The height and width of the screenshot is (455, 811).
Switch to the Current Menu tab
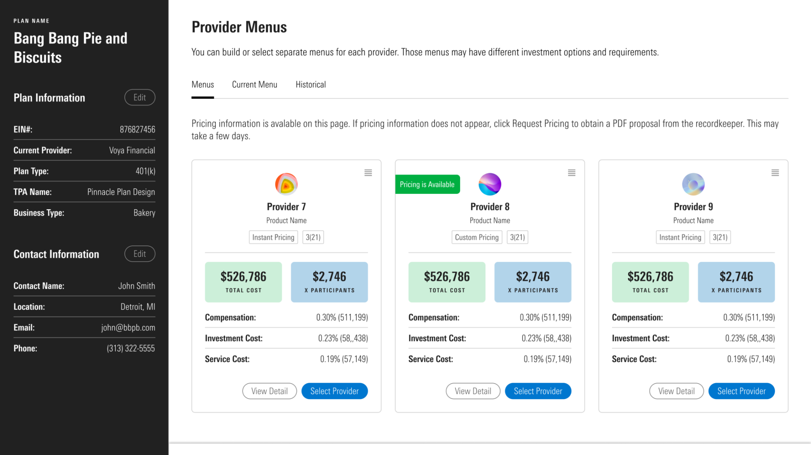[255, 85]
